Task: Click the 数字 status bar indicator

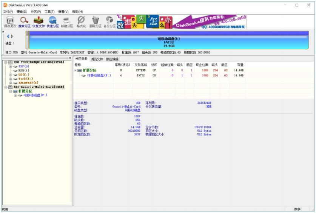Action: pyautogui.click(x=297, y=209)
